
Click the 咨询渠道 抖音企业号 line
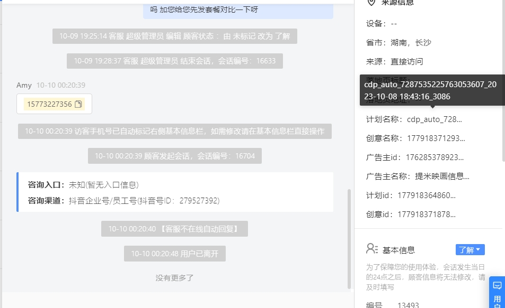tap(123, 201)
